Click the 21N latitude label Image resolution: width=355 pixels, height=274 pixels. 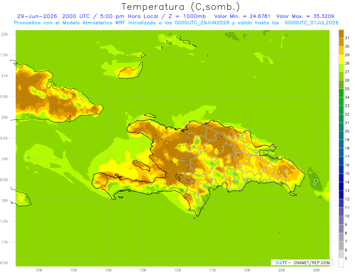pos(4,76)
